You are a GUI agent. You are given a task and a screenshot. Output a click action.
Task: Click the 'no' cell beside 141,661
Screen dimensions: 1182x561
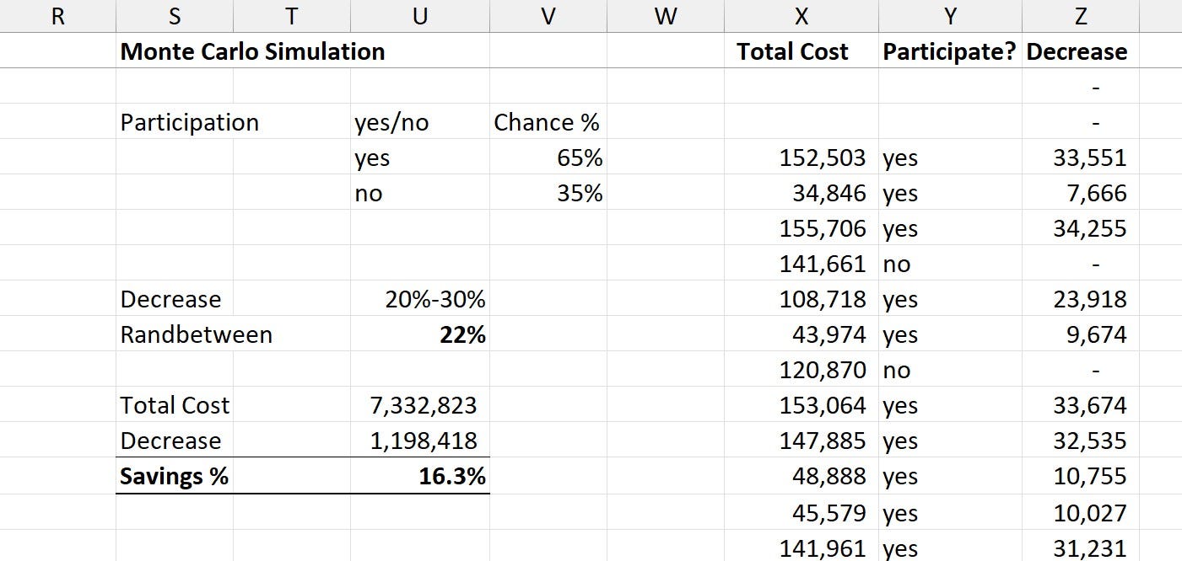[950, 264]
